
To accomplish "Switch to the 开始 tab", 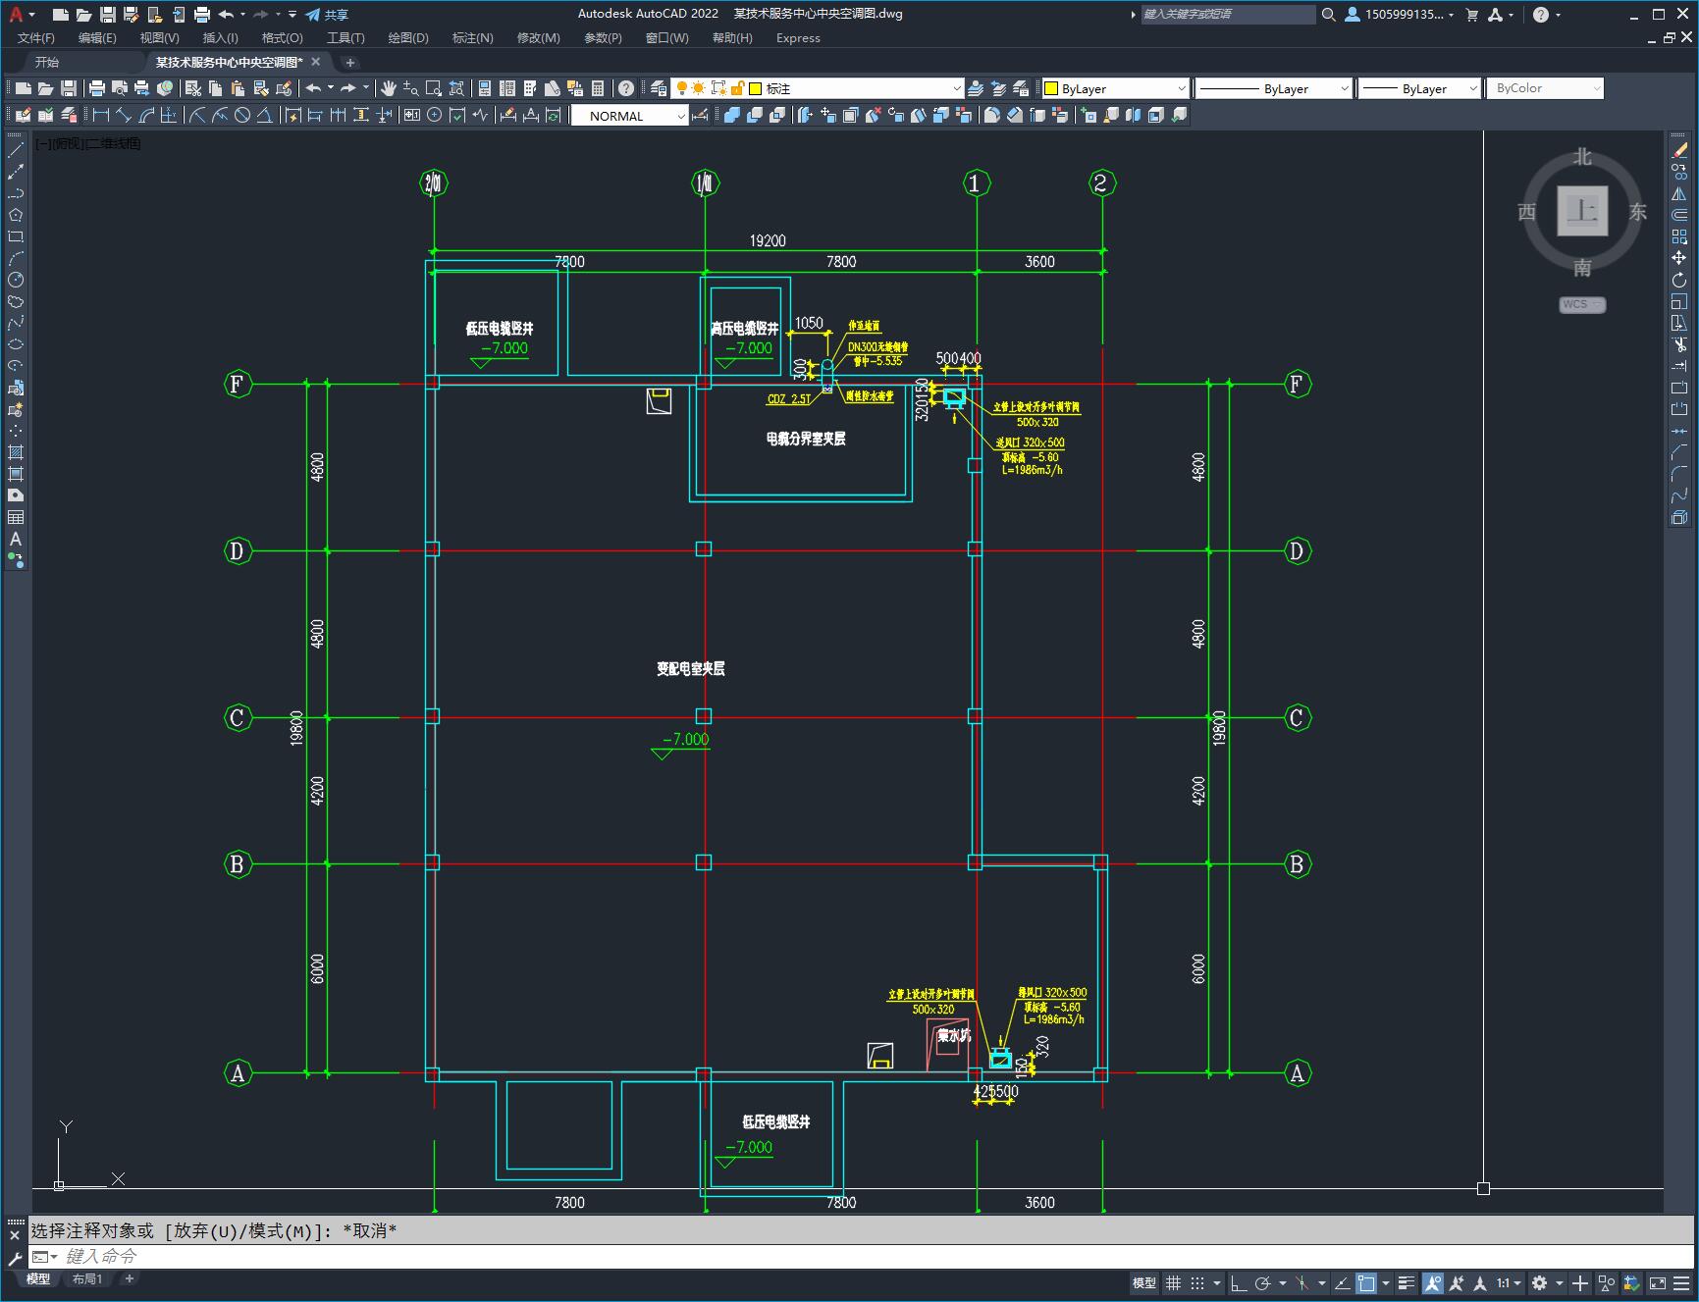I will (x=47, y=62).
